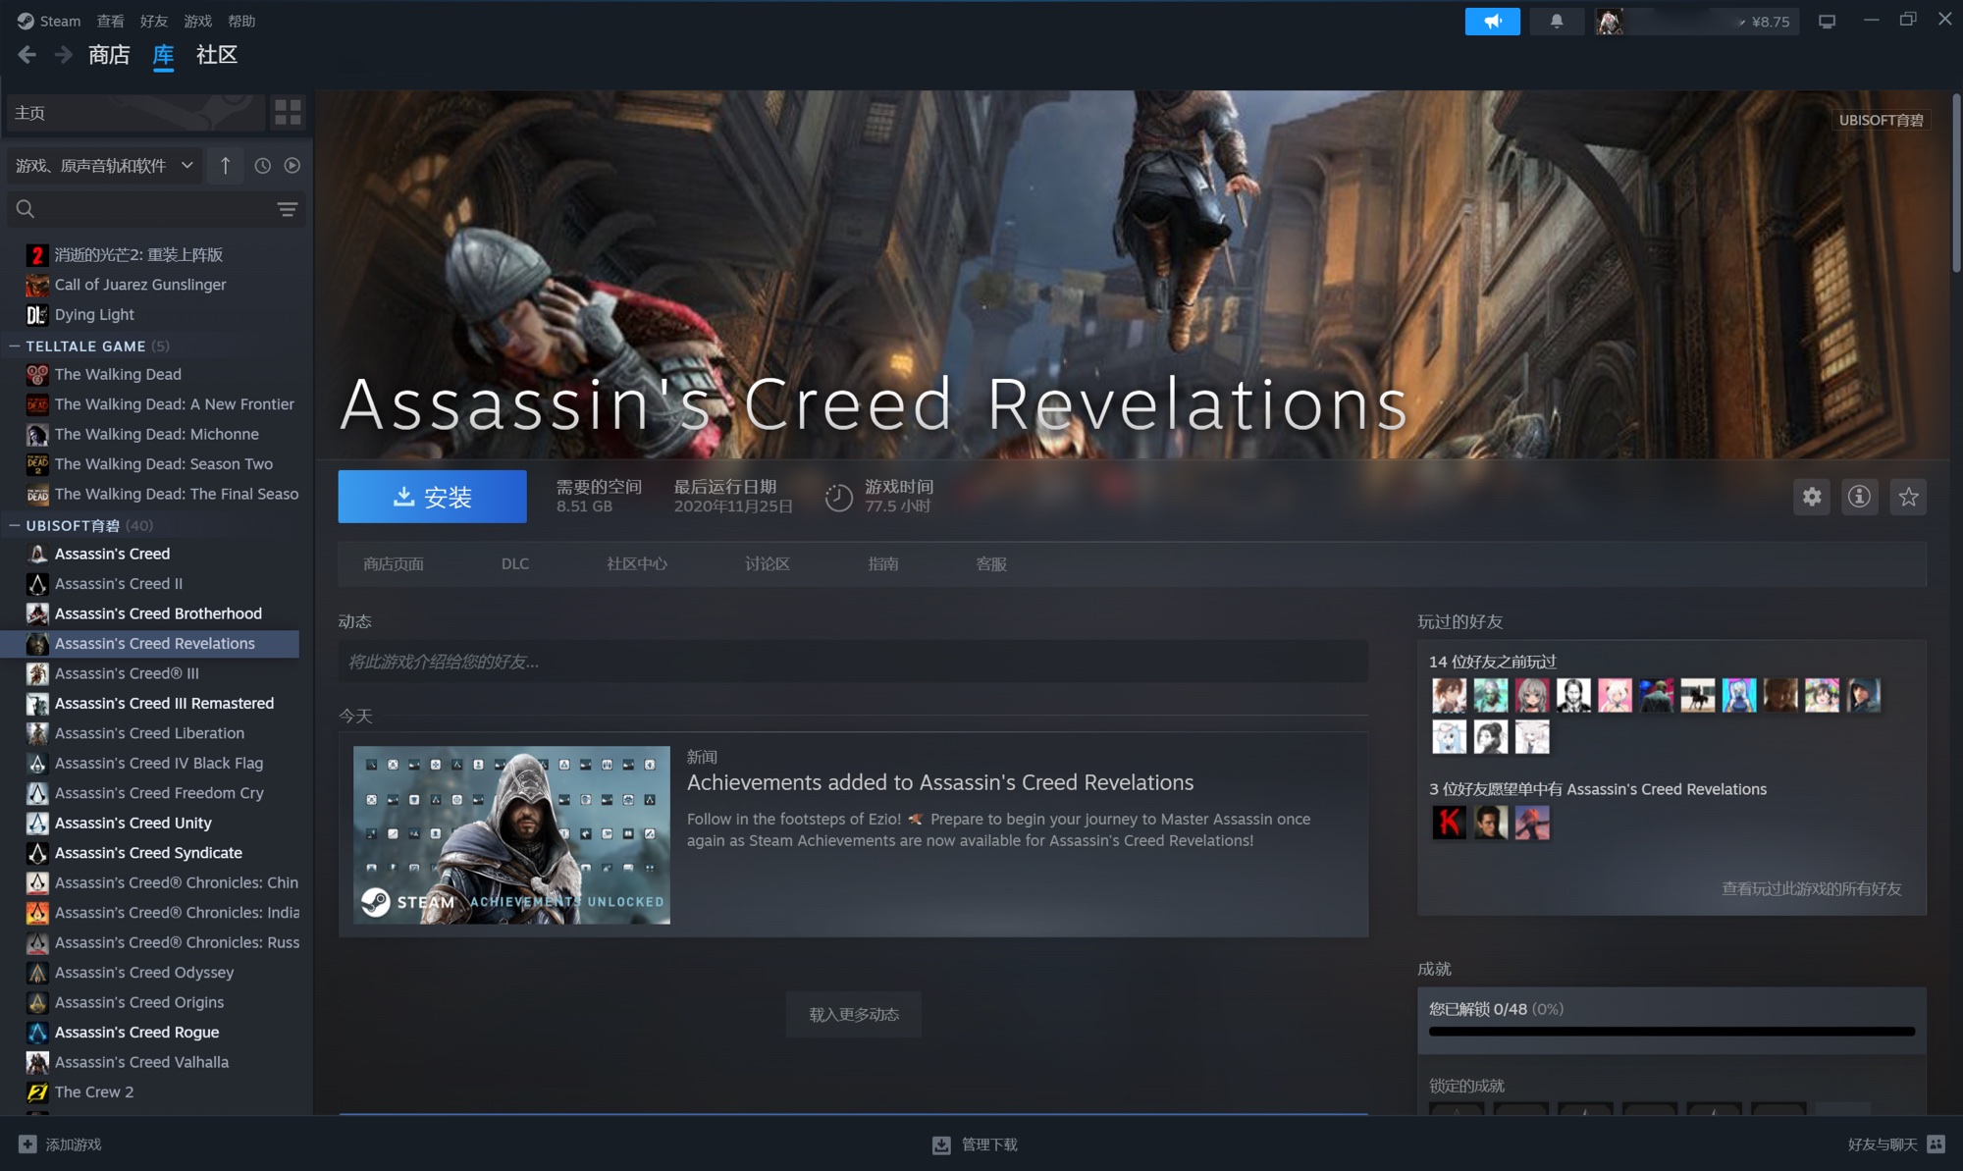
Task: Go to library 主页 home
Action: 135,113
